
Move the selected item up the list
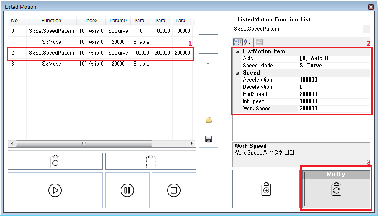[x=208, y=43]
